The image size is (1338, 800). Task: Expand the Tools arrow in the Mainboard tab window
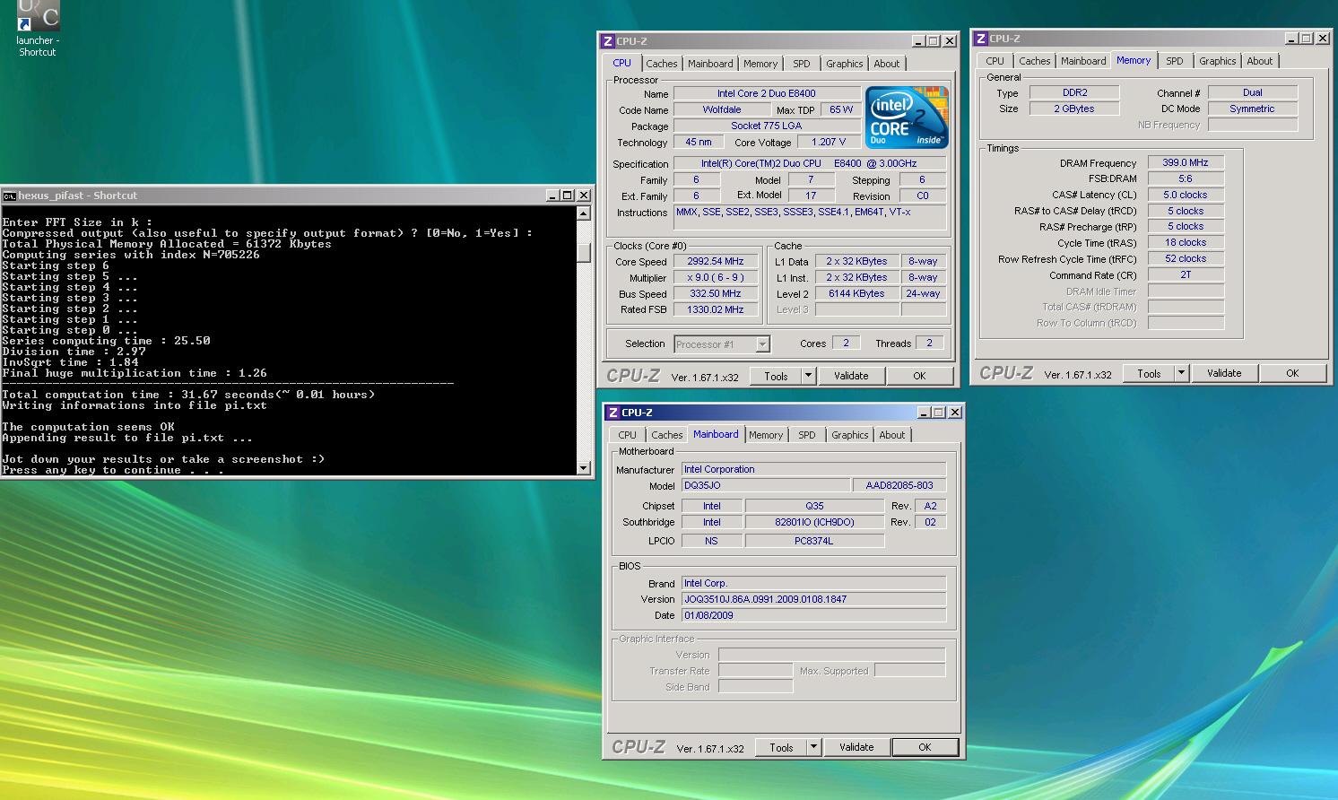pos(813,747)
